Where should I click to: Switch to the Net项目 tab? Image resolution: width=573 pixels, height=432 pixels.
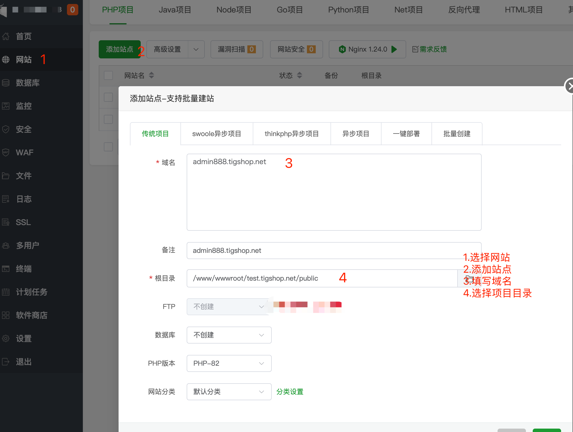pos(409,10)
